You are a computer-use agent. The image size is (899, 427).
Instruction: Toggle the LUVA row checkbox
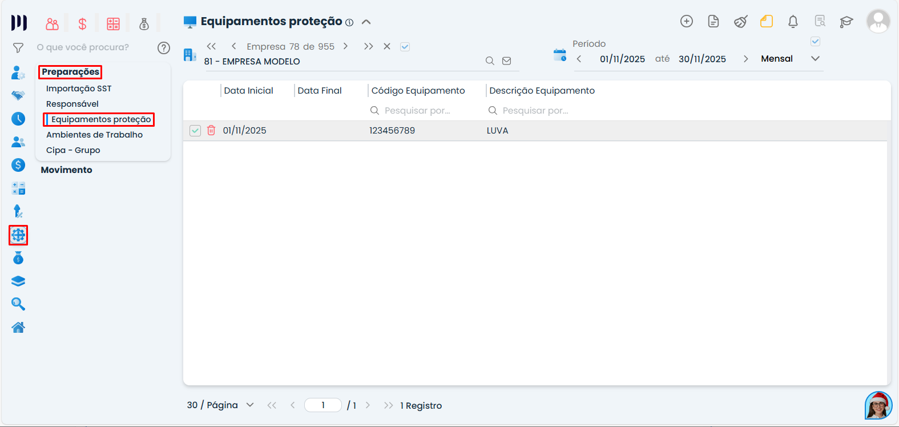195,131
